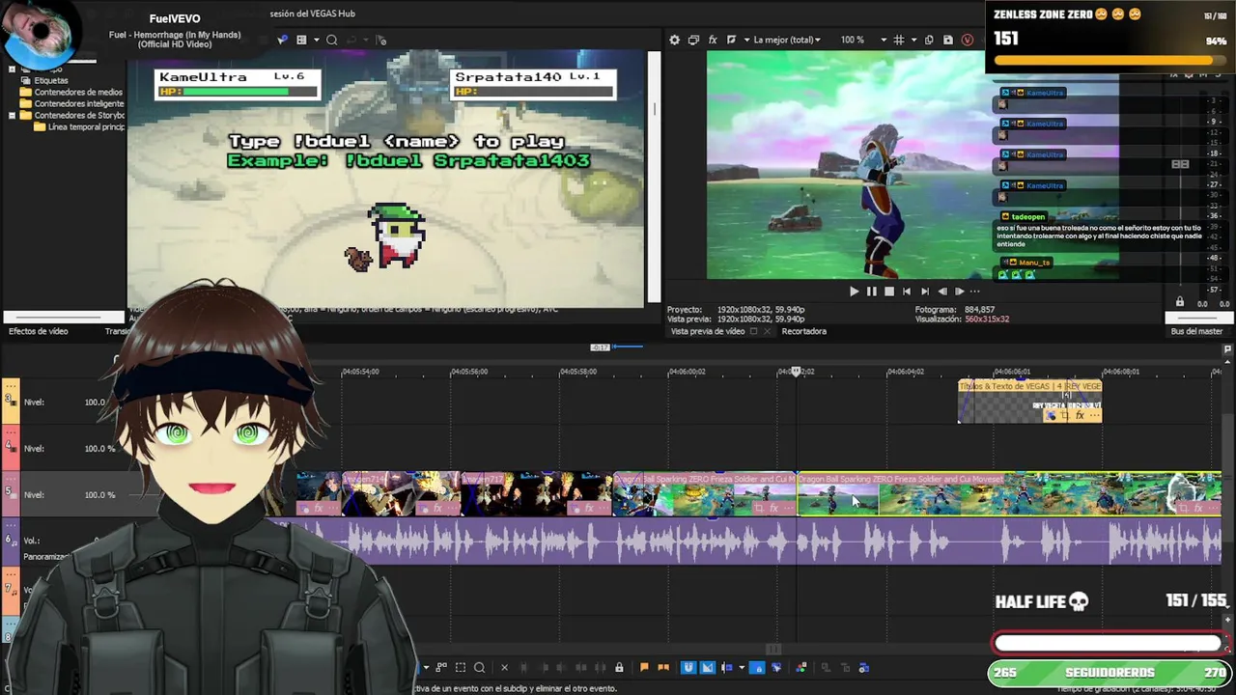This screenshot has height=695, width=1236.
Task: Collapse Contenedores de Storyboard tree node
Action: point(12,115)
